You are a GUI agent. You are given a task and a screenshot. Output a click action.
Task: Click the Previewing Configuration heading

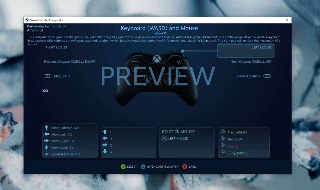(x=47, y=26)
